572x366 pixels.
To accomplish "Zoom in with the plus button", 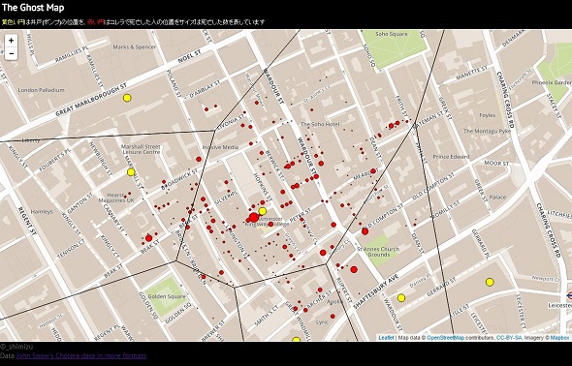I will click(x=11, y=41).
